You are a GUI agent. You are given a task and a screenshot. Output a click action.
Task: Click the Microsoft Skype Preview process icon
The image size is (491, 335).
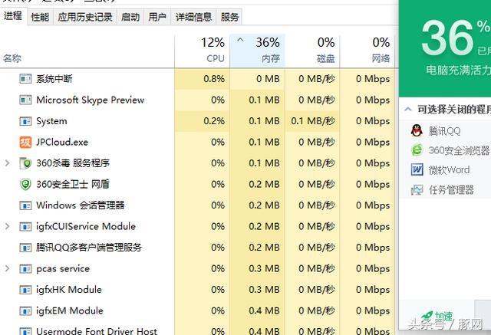coord(25,100)
